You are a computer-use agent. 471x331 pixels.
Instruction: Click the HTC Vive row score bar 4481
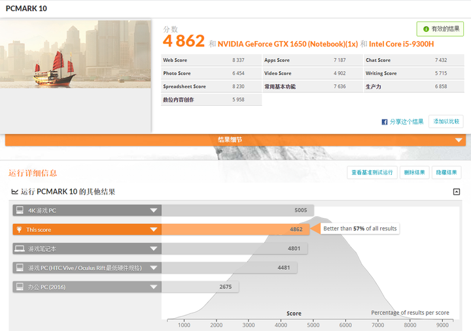(230, 268)
